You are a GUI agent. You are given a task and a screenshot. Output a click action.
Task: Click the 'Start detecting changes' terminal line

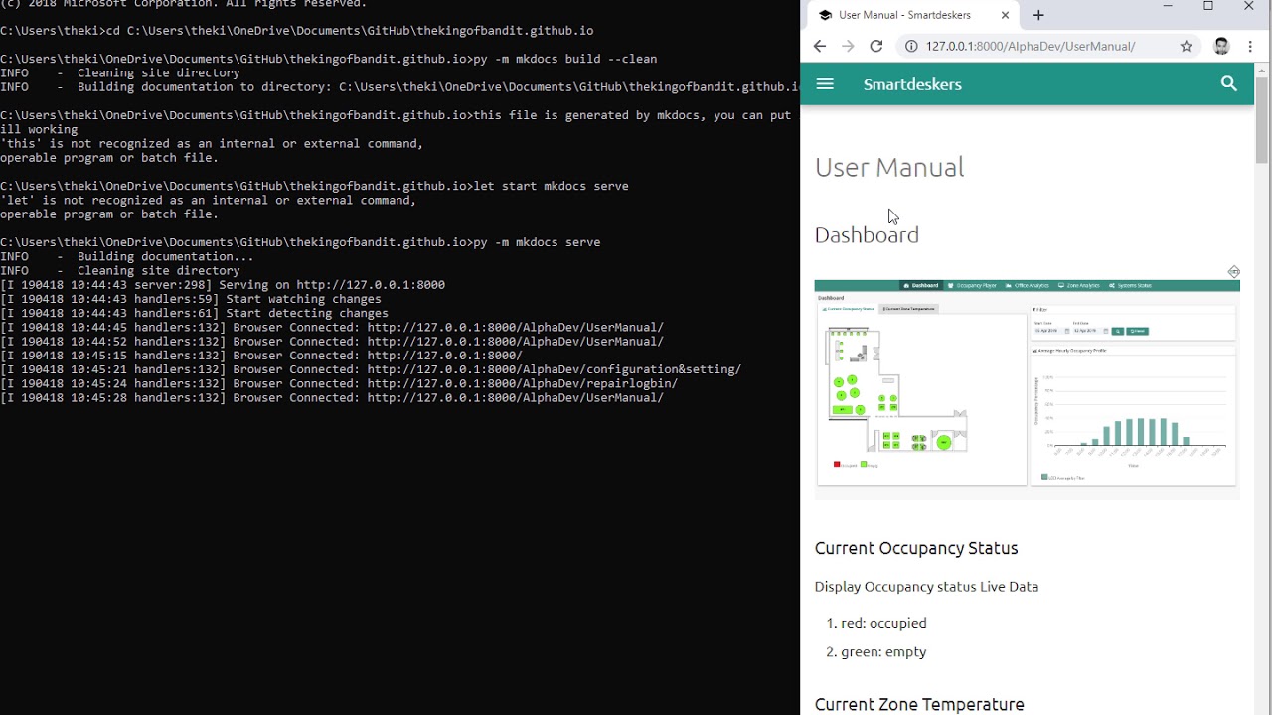tap(194, 313)
